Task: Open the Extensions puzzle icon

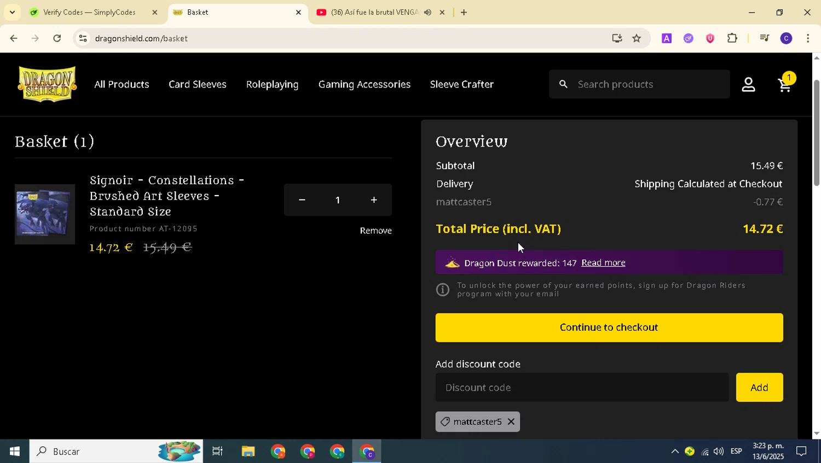Action: coord(732,38)
